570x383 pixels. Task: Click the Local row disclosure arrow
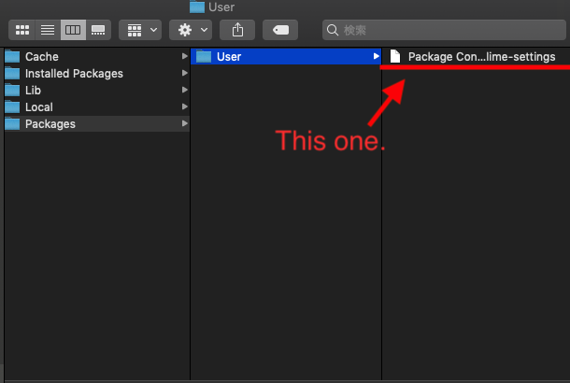click(x=185, y=106)
